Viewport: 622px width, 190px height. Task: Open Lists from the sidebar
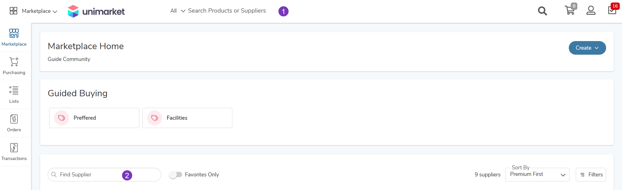click(x=14, y=94)
